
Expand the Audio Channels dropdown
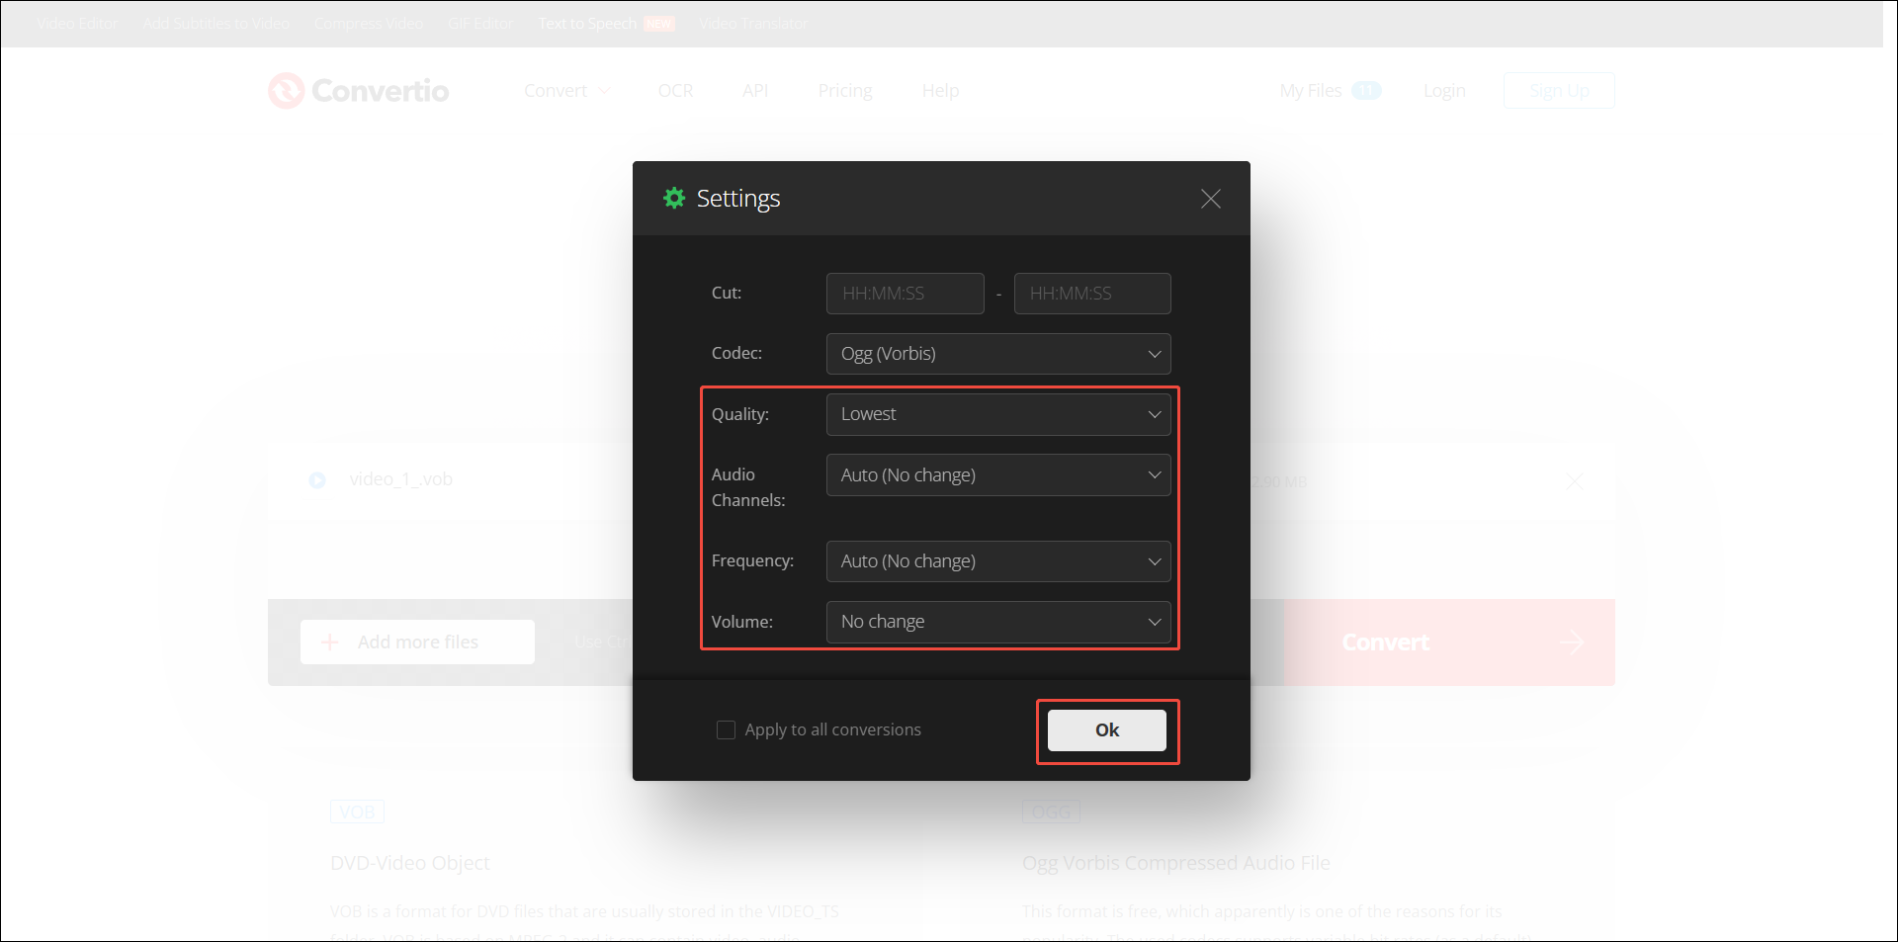click(997, 474)
